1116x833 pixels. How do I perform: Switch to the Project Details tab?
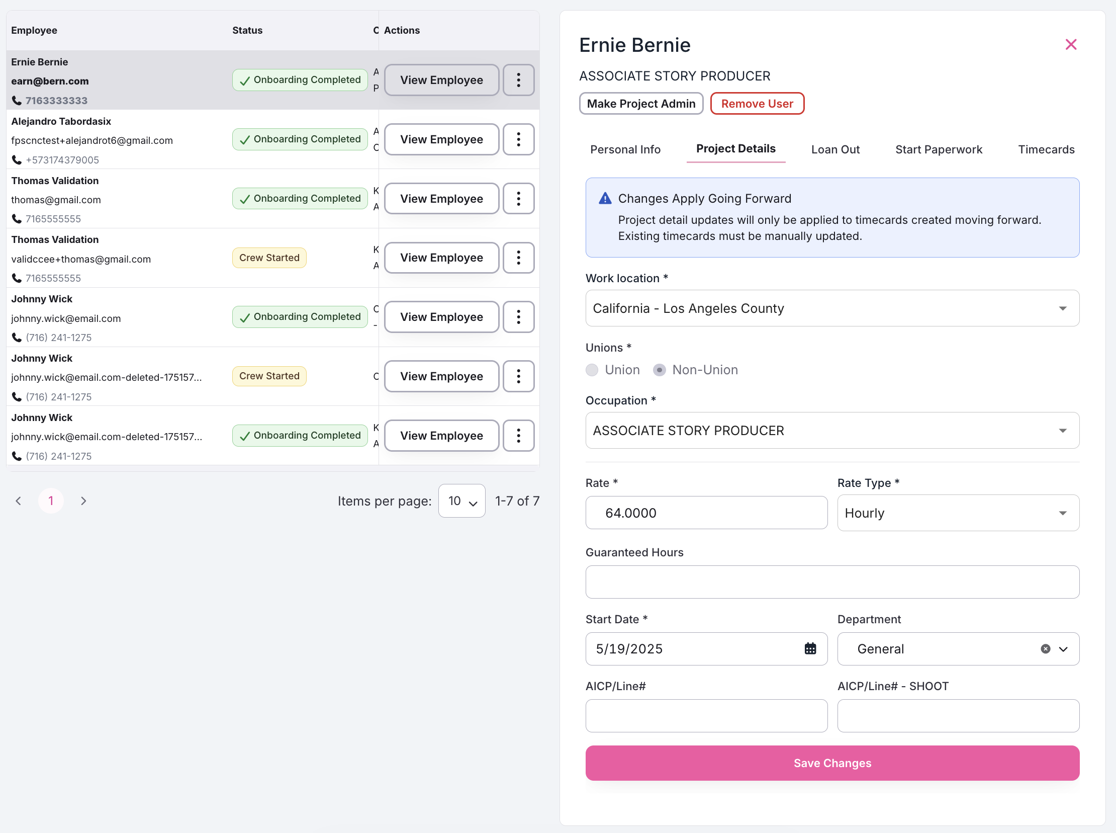click(x=735, y=149)
